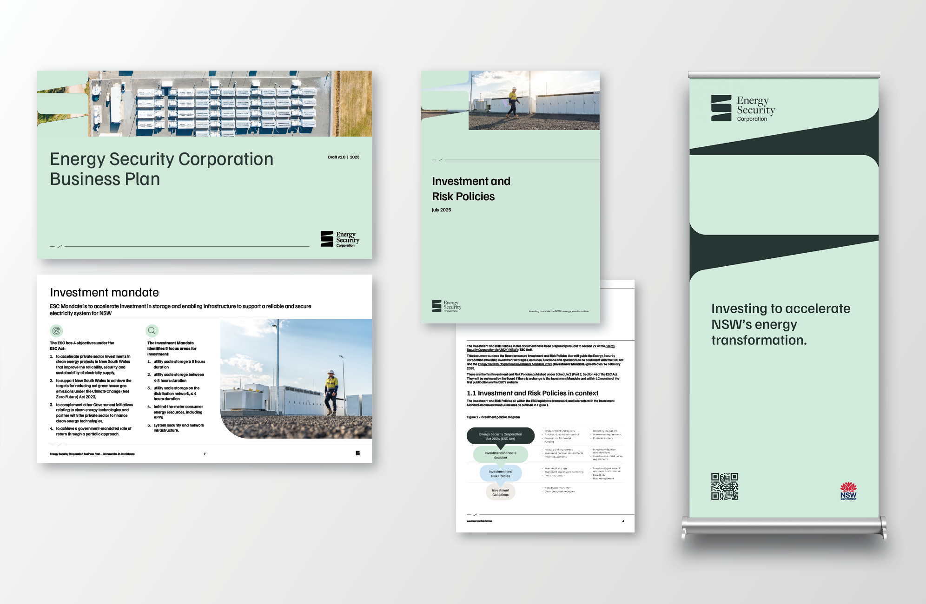Select the Investment Guidelines diagram node
Viewport: 926px width, 604px height.
tap(501, 493)
